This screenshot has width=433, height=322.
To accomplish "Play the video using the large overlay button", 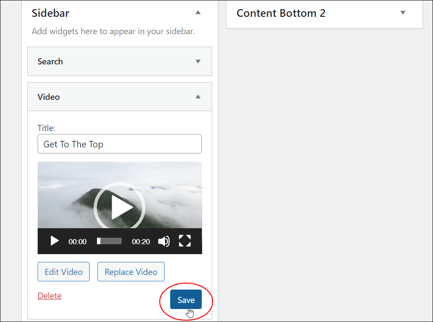I will click(120, 207).
